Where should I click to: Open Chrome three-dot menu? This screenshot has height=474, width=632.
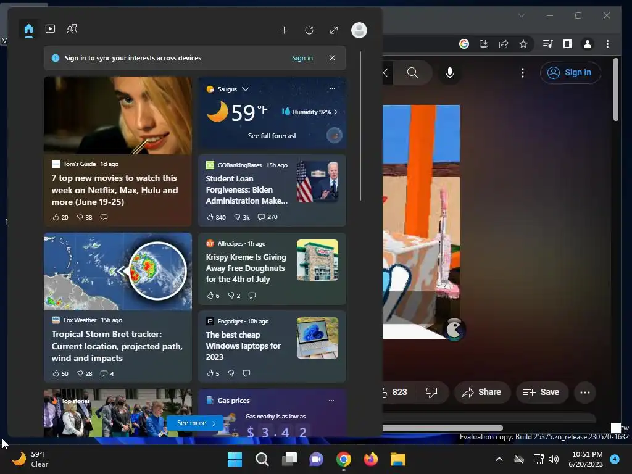pyautogui.click(x=607, y=44)
